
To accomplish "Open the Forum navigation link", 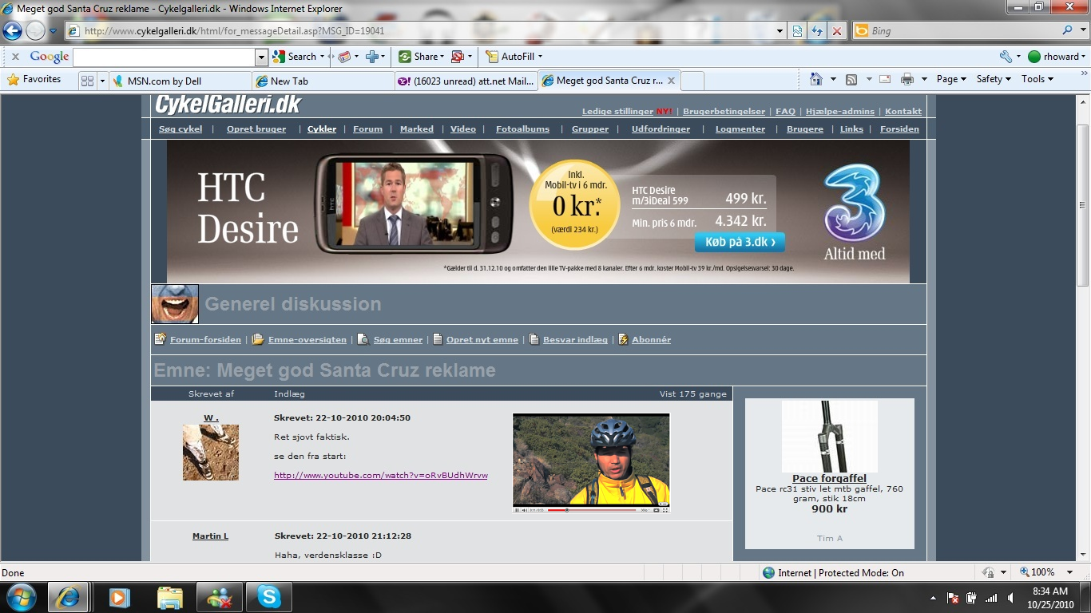I will [367, 129].
